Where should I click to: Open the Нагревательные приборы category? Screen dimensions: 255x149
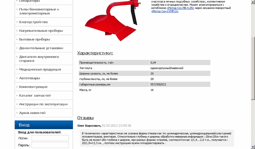click(41, 31)
